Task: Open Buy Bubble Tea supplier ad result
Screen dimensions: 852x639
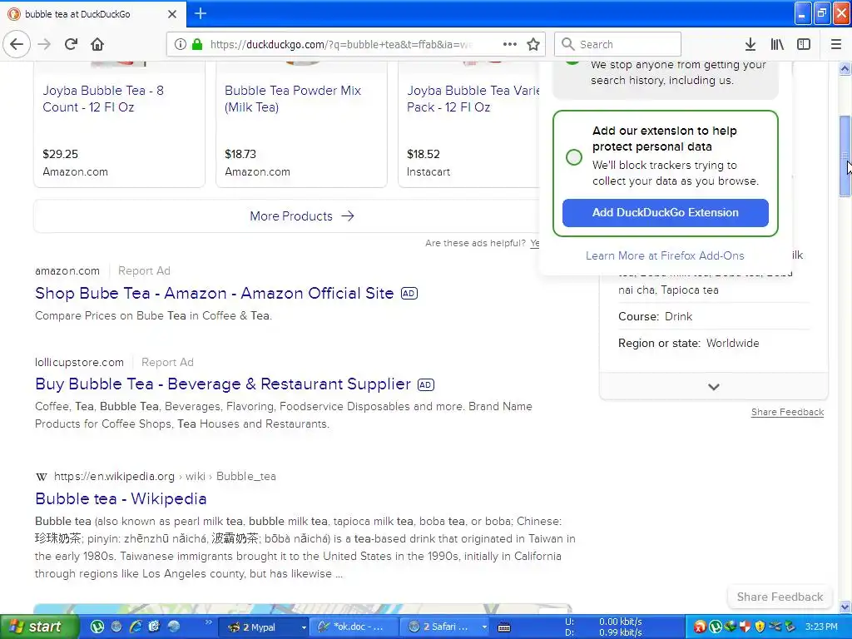Action: pos(223,384)
